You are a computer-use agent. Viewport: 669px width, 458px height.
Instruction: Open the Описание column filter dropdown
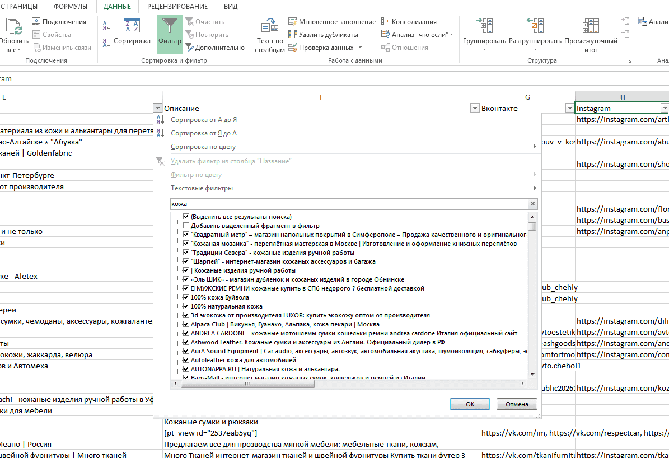tap(474, 109)
